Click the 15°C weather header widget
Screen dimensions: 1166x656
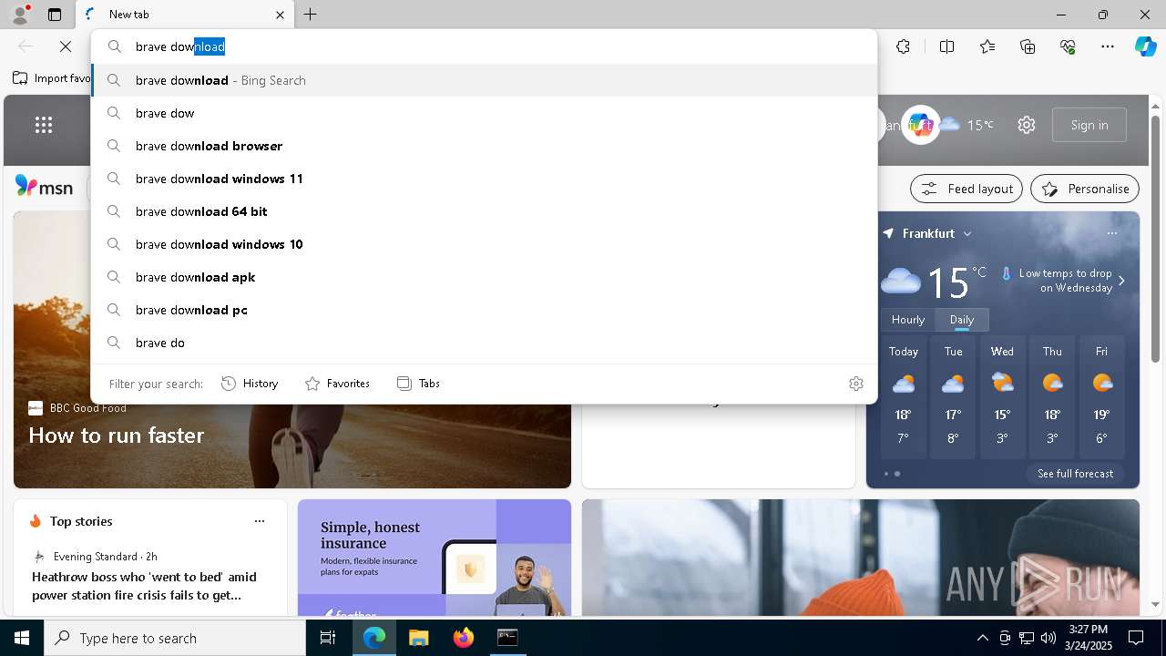click(x=967, y=125)
